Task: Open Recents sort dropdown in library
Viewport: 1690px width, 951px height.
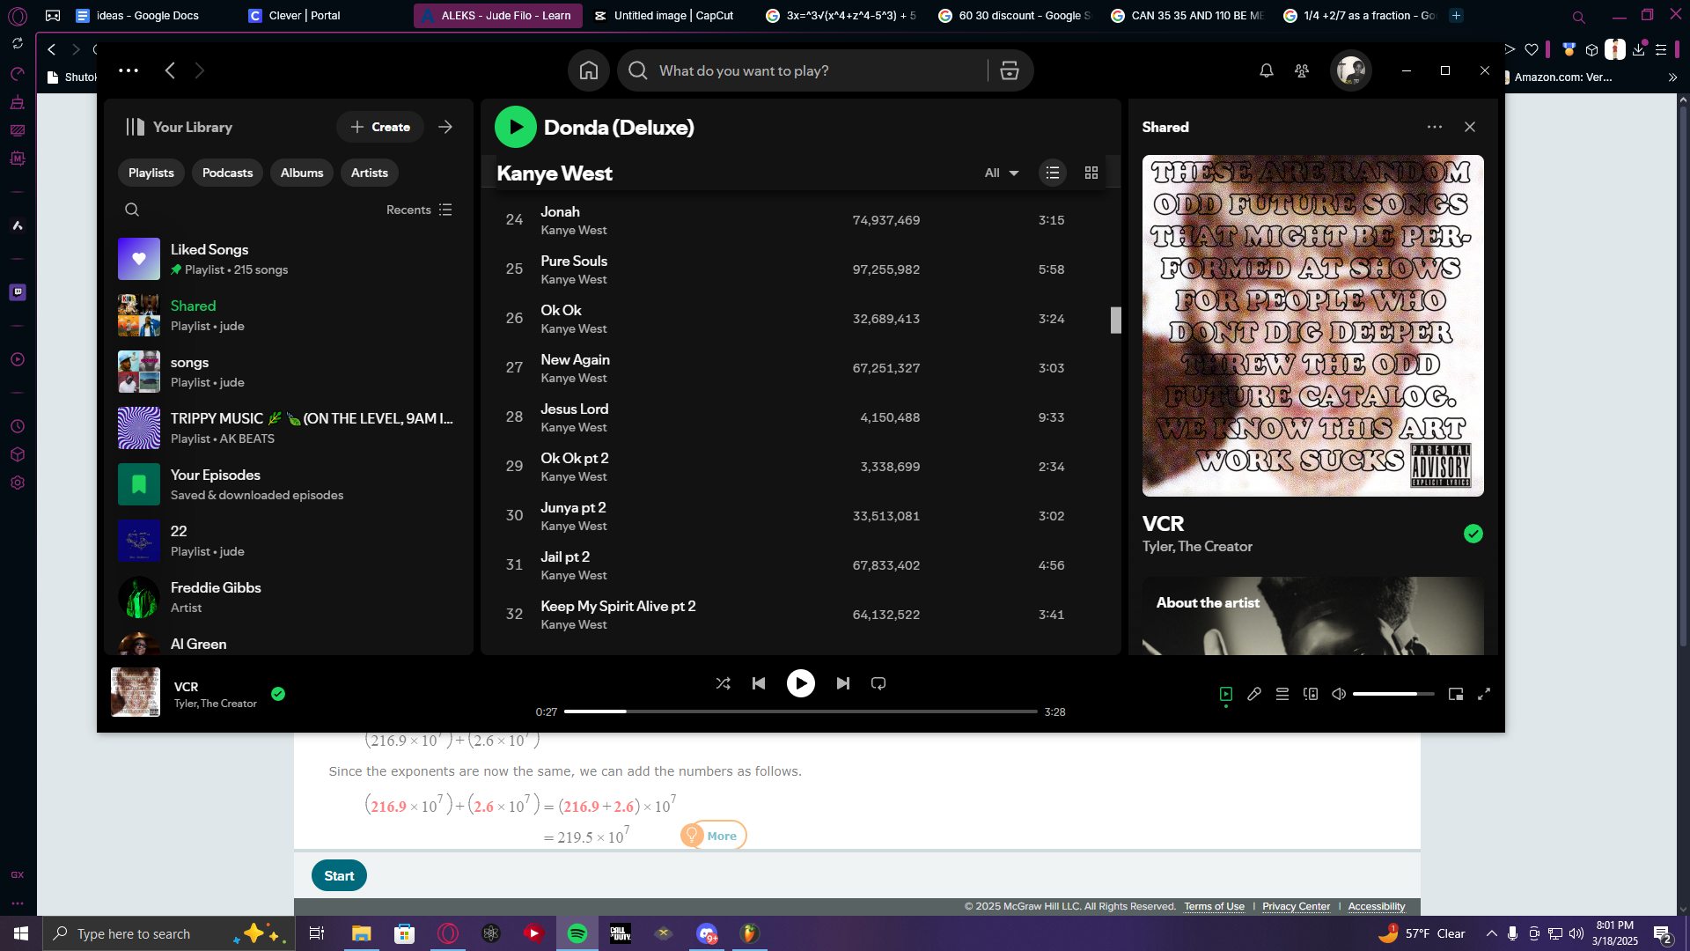Action: [x=419, y=210]
